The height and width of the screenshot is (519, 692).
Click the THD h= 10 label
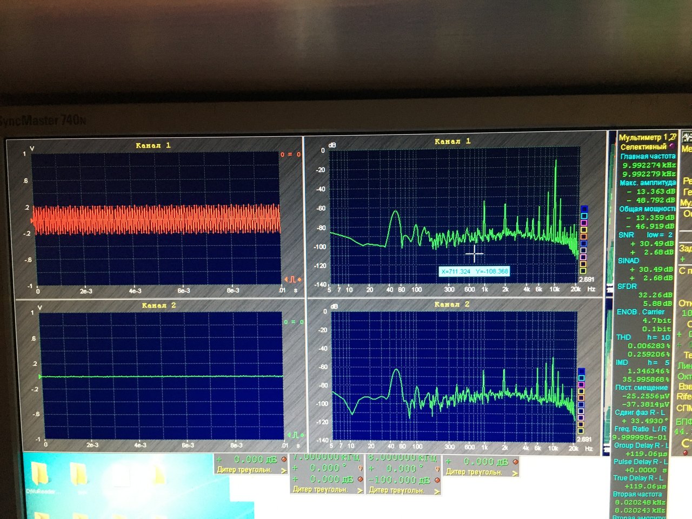643,337
